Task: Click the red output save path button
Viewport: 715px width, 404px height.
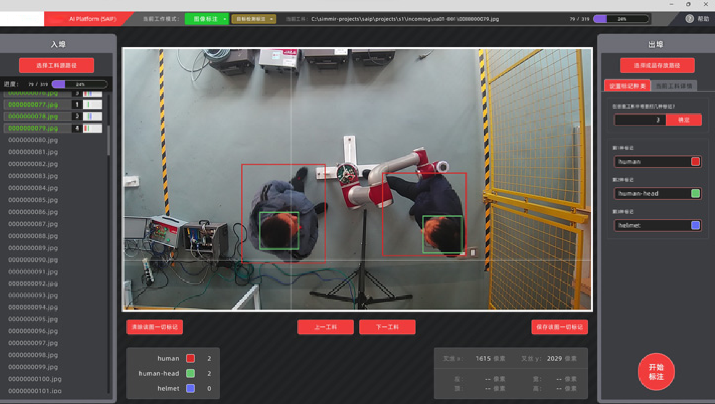Action: (657, 65)
